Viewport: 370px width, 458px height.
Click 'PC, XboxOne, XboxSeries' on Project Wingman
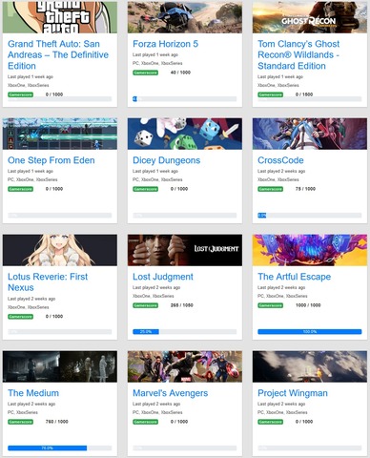[282, 412]
